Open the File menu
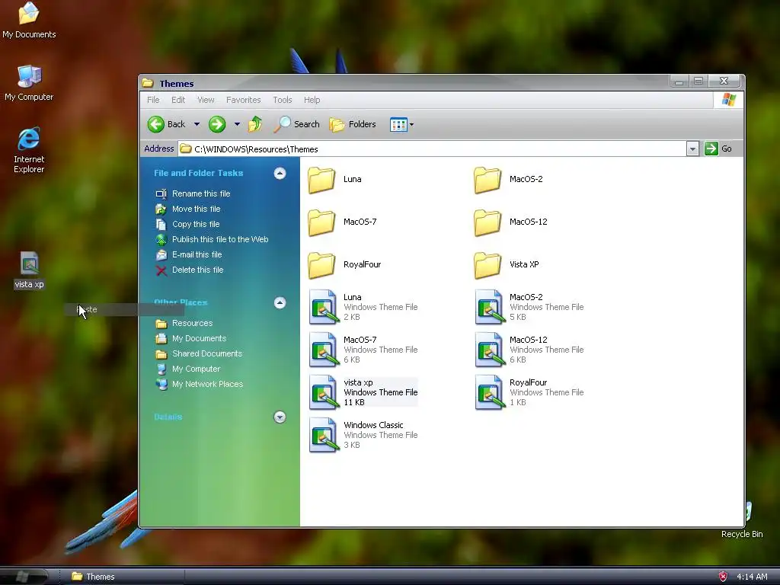The width and height of the screenshot is (780, 585). coord(153,100)
